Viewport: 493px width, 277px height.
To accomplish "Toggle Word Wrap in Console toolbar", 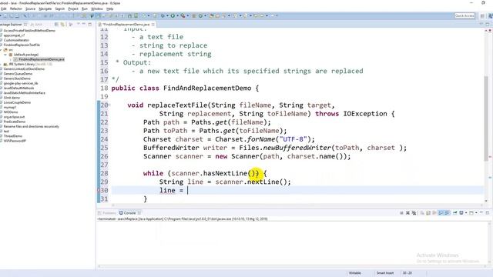I will (434, 213).
